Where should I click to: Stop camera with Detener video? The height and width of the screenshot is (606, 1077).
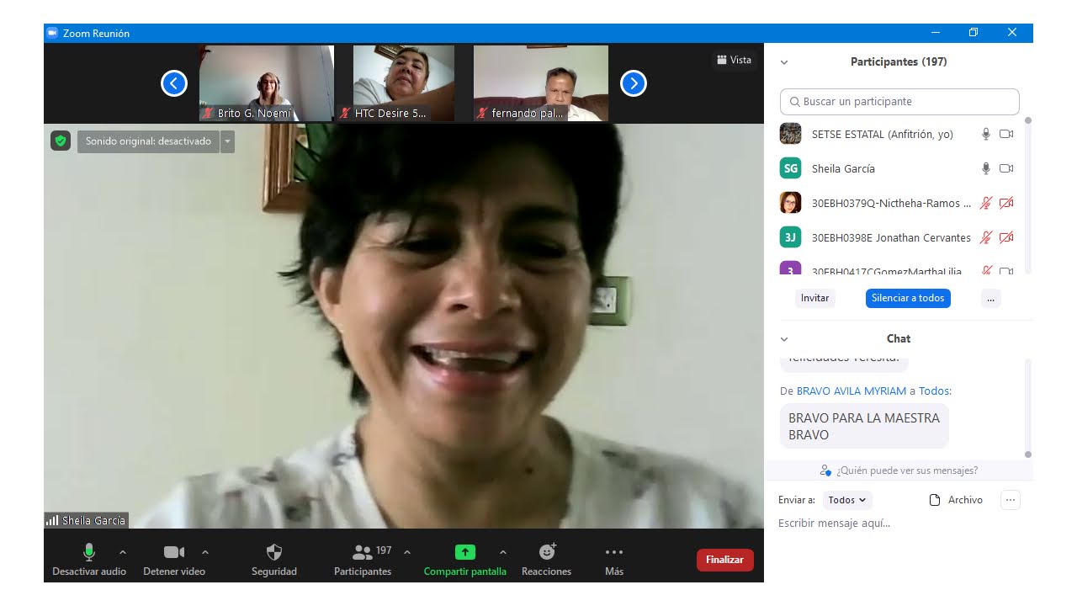(x=174, y=559)
